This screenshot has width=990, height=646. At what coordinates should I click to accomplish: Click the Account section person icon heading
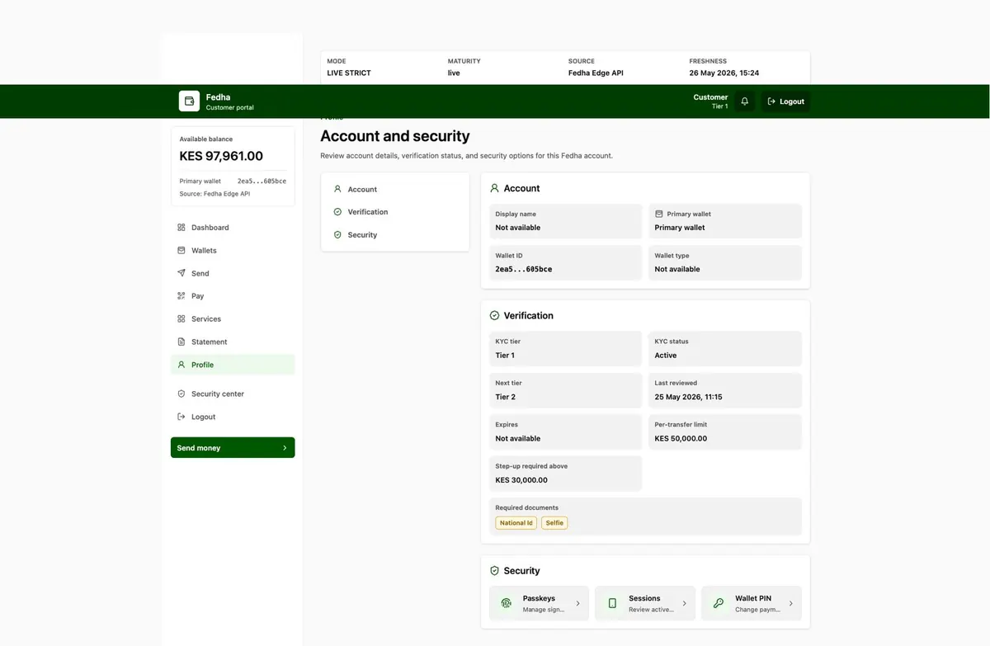coord(495,188)
